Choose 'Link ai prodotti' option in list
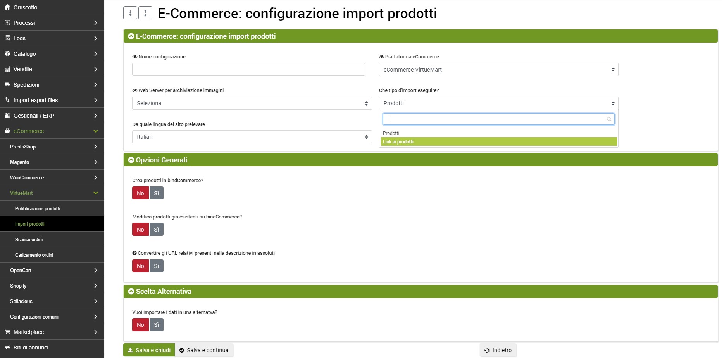The image size is (722, 358). [498, 142]
